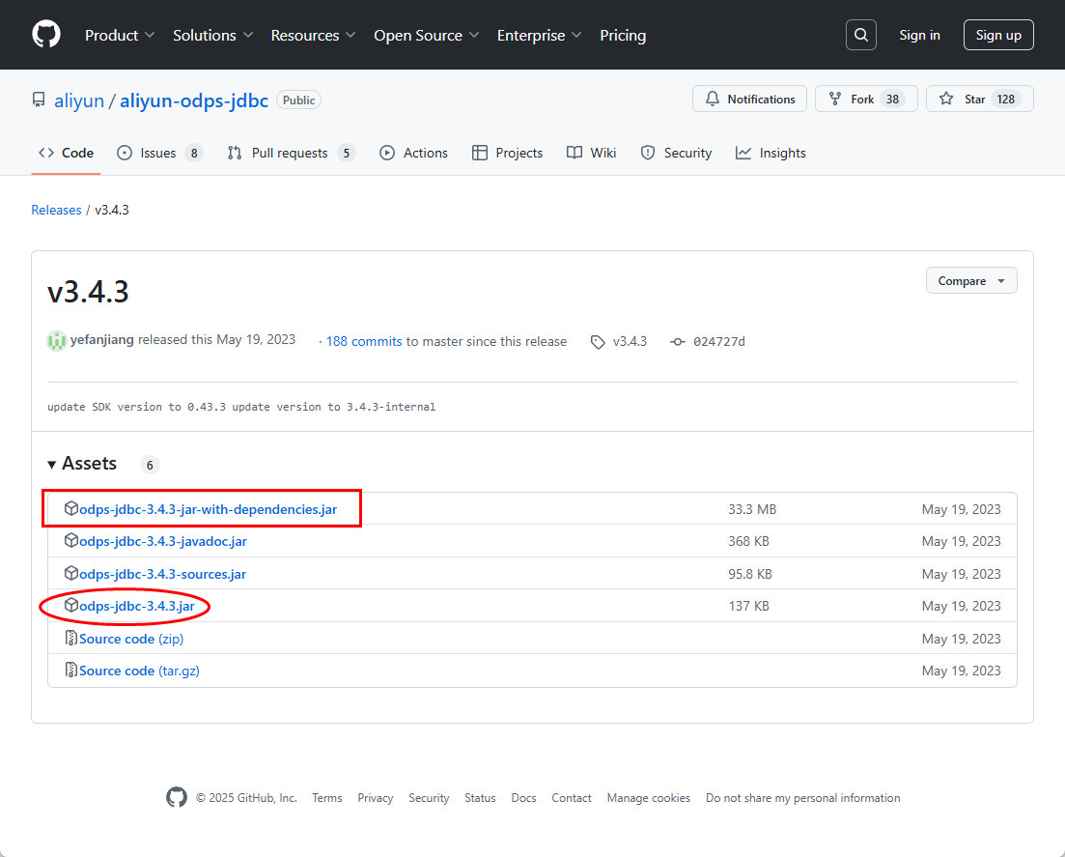1065x857 pixels.
Task: Click the Sign up button
Action: pos(998,36)
